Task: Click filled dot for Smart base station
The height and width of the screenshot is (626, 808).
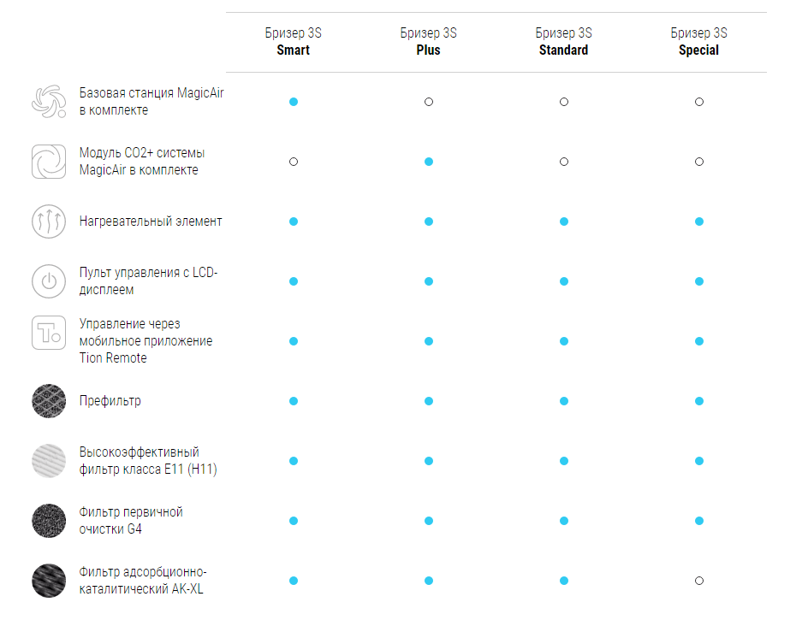Action: click(294, 102)
